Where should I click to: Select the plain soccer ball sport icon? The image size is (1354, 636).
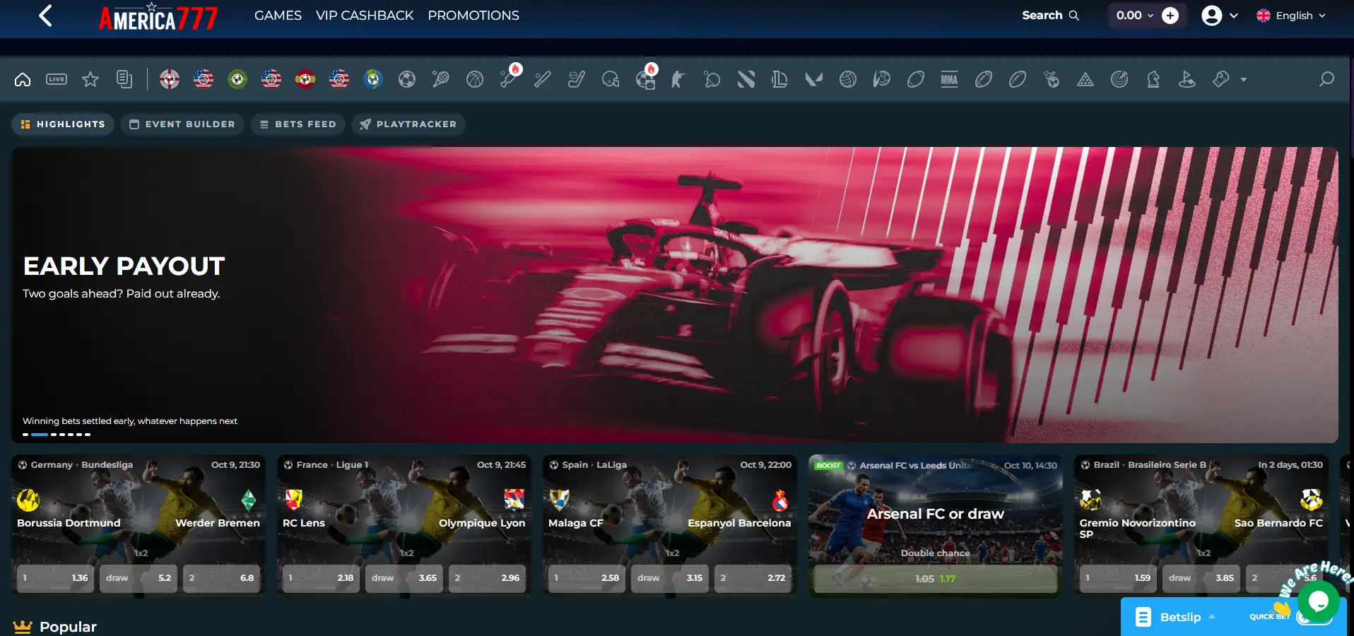click(x=407, y=79)
